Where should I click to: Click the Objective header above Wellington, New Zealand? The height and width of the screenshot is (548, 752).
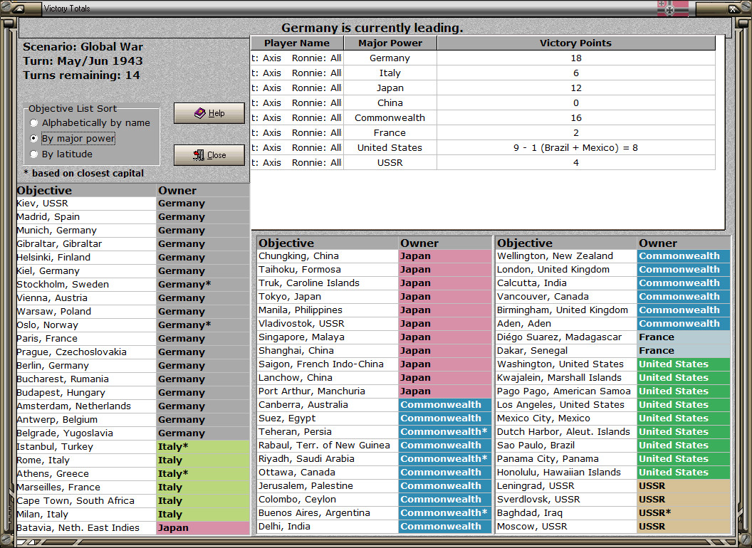point(566,243)
